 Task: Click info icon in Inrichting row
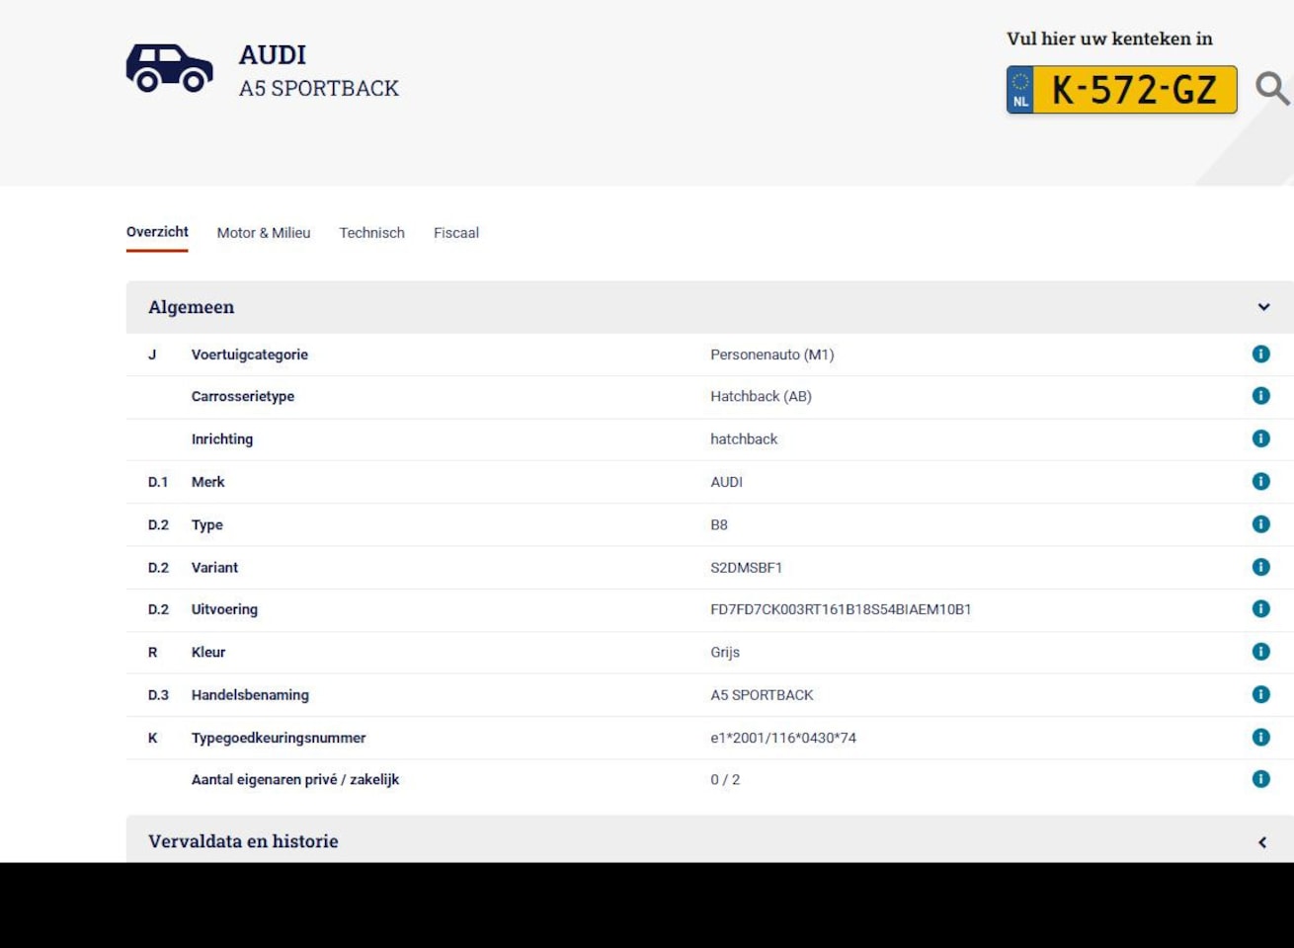1260,438
